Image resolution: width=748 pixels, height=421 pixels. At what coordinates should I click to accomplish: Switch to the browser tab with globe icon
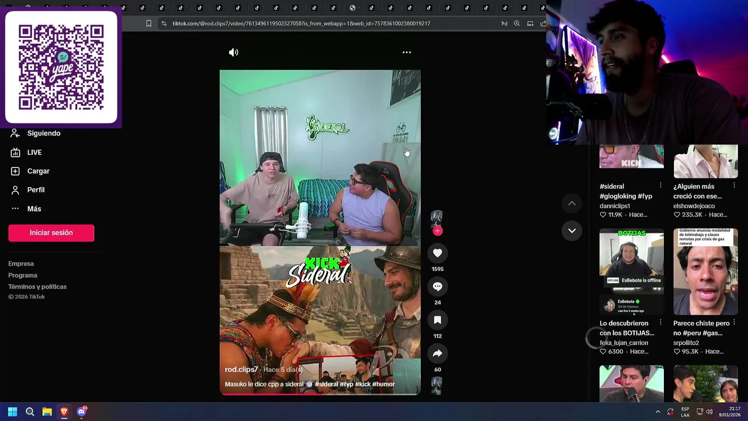352,8
